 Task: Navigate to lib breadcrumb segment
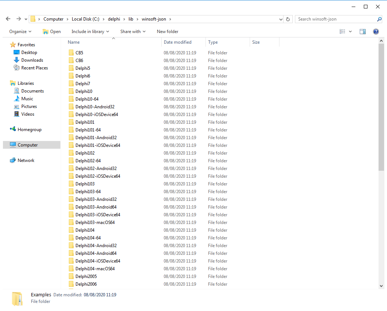(x=131, y=19)
